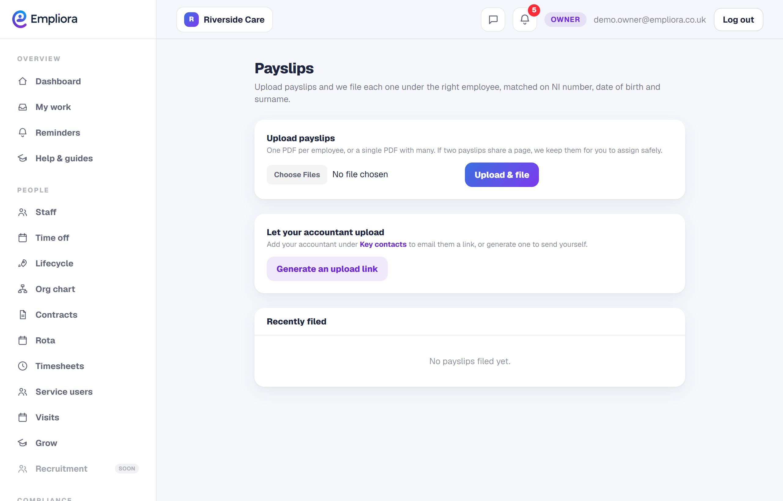The height and width of the screenshot is (501, 783).
Task: Open Contracts via the document icon
Action: pyautogui.click(x=22, y=315)
